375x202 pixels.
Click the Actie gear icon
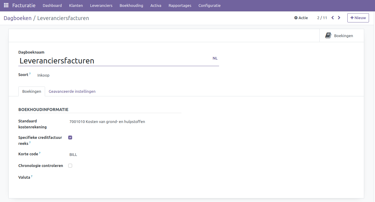(x=296, y=18)
